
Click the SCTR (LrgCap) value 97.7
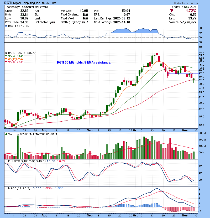(85, 22)
